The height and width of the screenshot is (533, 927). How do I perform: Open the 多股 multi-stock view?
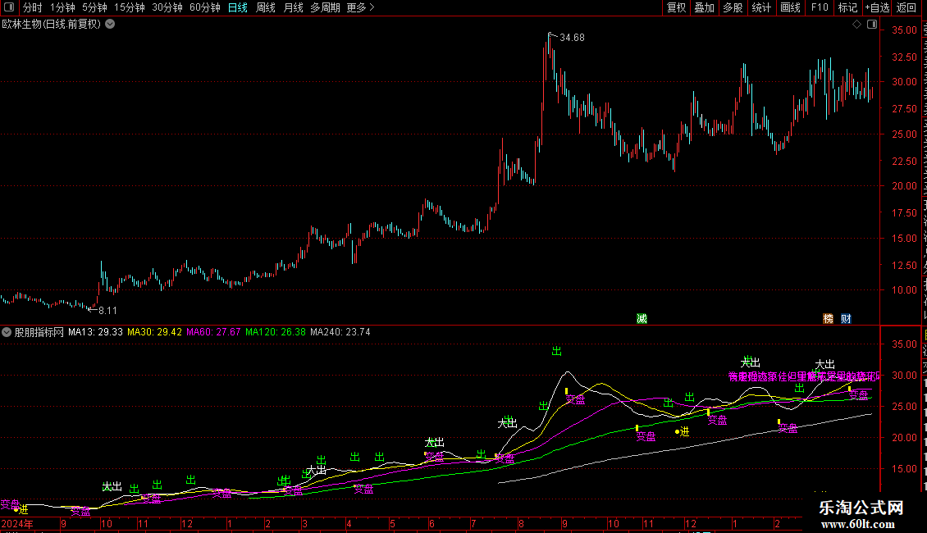coord(733,7)
